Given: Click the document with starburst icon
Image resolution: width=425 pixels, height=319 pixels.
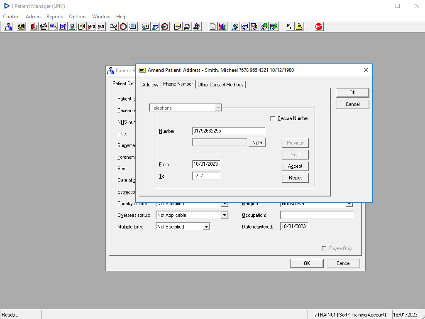Looking at the screenshot, I should [x=82, y=27].
